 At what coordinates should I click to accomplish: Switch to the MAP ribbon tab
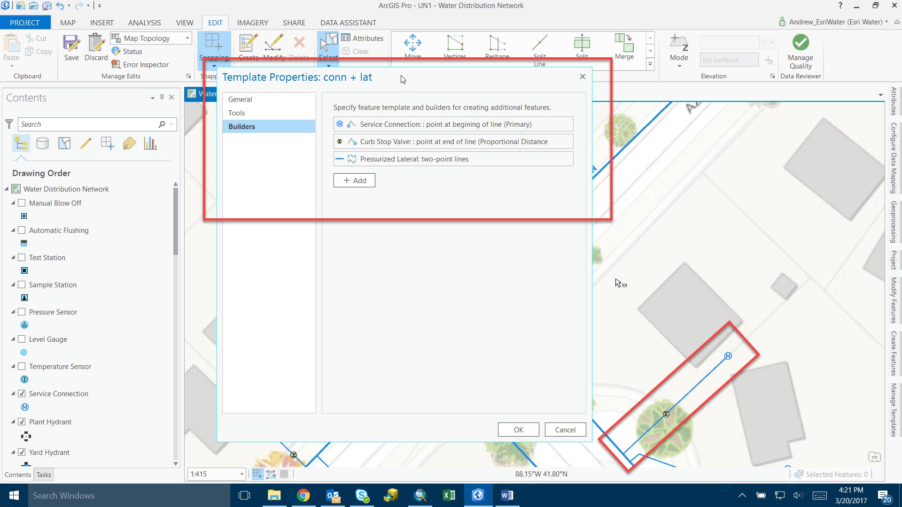[68, 23]
